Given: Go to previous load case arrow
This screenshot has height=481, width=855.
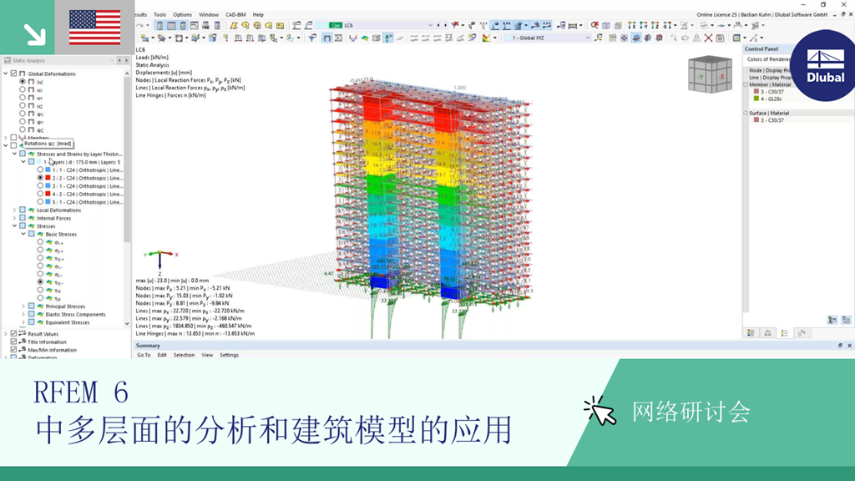Looking at the screenshot, I should (x=438, y=25).
